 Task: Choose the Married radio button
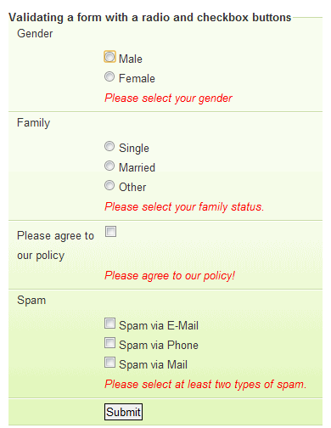[x=109, y=166]
